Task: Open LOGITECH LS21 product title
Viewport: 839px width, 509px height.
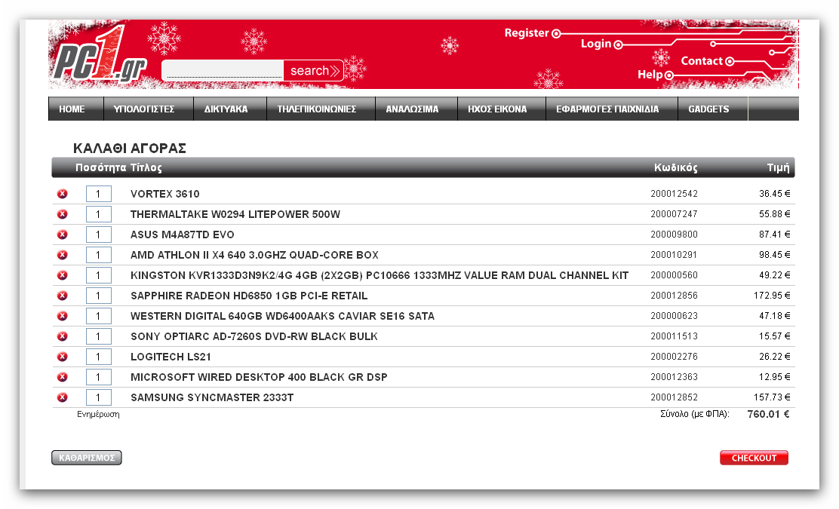Action: pyautogui.click(x=171, y=357)
